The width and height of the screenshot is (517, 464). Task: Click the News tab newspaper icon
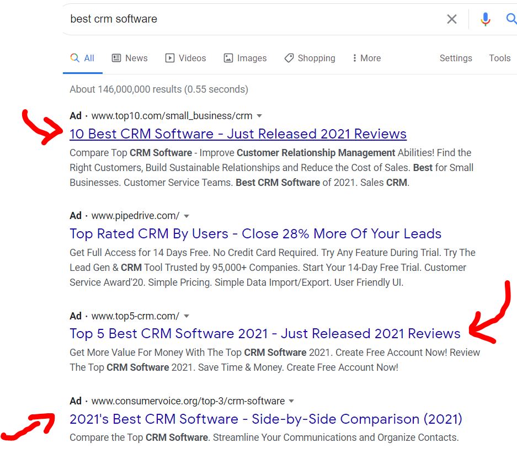pyautogui.click(x=116, y=58)
